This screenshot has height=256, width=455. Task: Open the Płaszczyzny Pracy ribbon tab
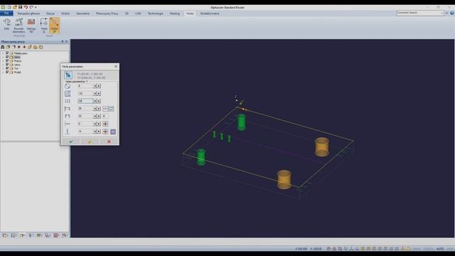(x=107, y=14)
